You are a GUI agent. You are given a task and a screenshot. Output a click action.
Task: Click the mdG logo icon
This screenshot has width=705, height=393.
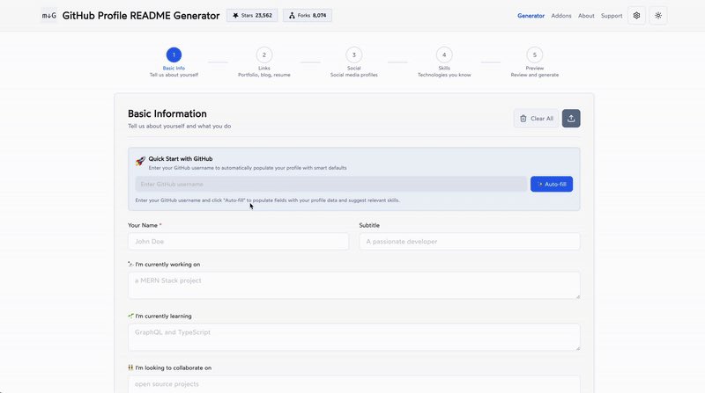click(49, 16)
